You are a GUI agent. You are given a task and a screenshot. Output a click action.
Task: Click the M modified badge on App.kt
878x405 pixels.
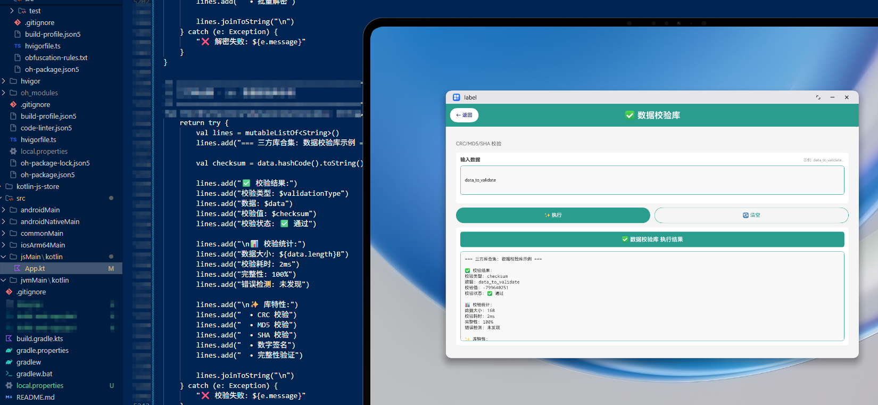(111, 268)
